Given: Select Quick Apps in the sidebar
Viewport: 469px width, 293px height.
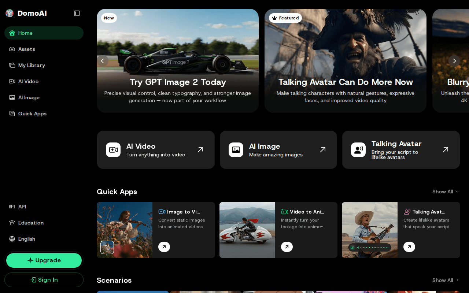Looking at the screenshot, I should tap(44, 114).
